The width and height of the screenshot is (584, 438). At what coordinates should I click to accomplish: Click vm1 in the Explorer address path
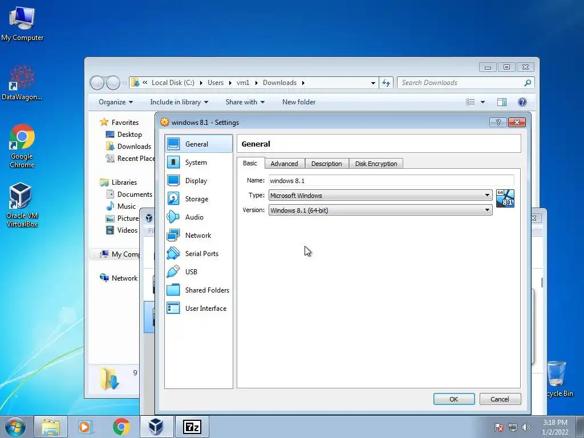(243, 83)
